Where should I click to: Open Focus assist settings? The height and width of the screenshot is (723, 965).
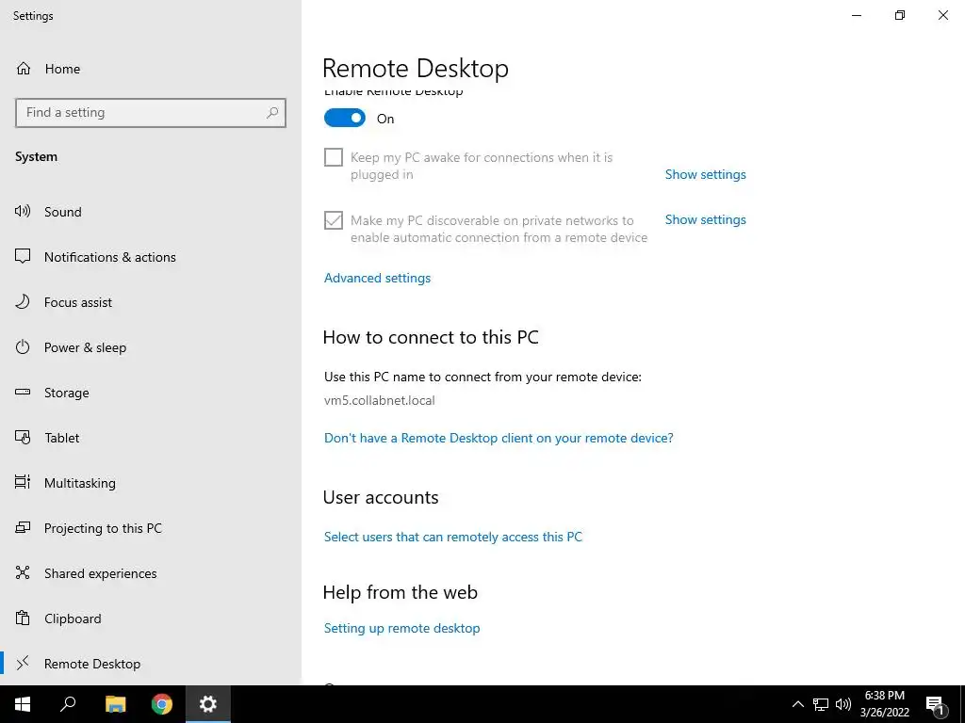(151, 302)
